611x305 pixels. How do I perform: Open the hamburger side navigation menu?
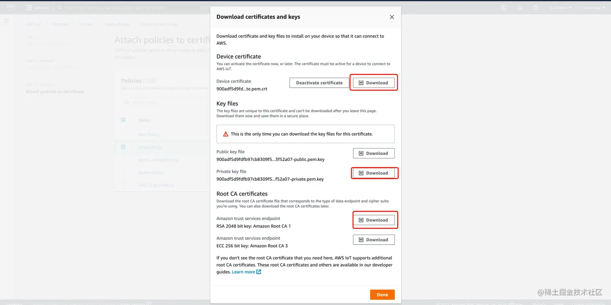[x=6, y=21]
